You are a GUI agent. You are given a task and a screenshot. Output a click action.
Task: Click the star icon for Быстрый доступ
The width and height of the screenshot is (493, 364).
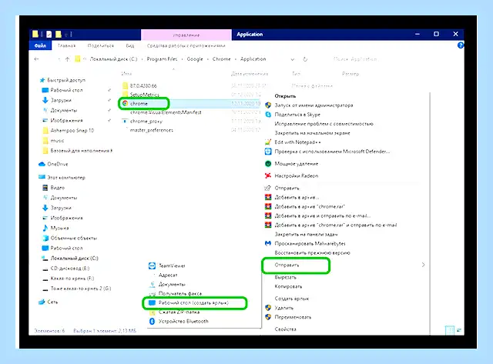click(42, 80)
